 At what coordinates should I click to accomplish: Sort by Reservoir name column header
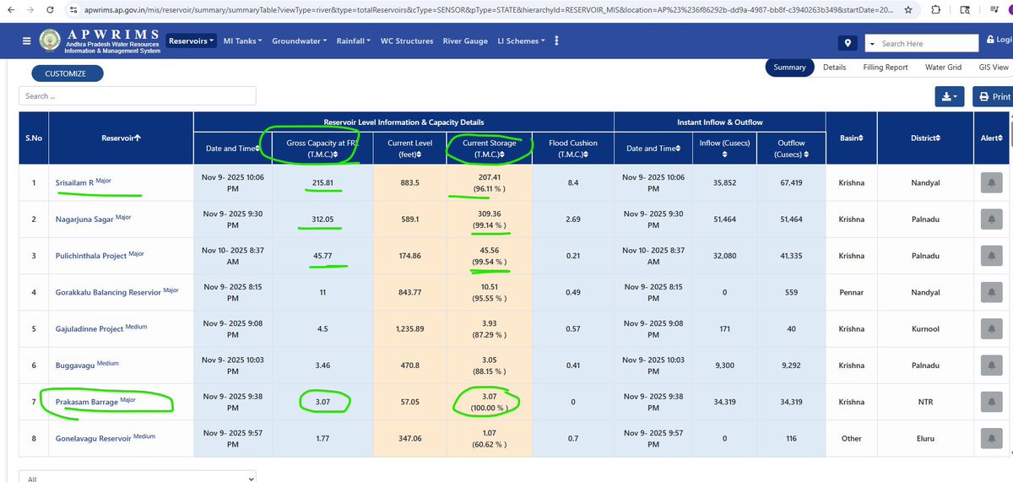point(121,137)
